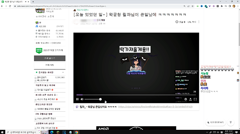Jump to the post's comments
240x134 pixels.
coord(180,22)
